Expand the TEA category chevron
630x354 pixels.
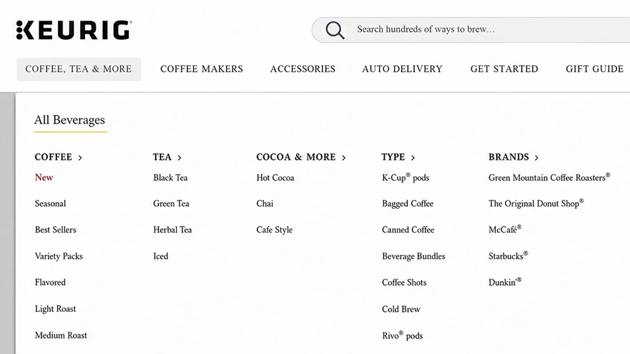179,158
